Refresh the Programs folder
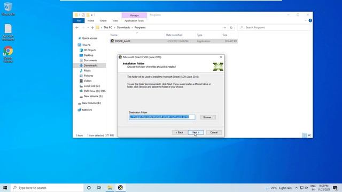Screen dimensions: 342x192 pyautogui.click(x=231, y=28)
